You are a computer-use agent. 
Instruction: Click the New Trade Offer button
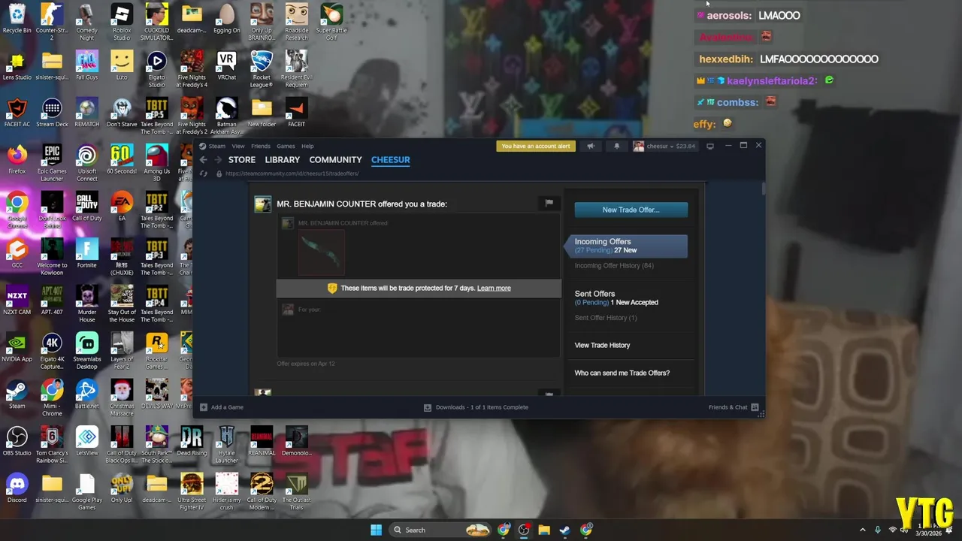[631, 210]
